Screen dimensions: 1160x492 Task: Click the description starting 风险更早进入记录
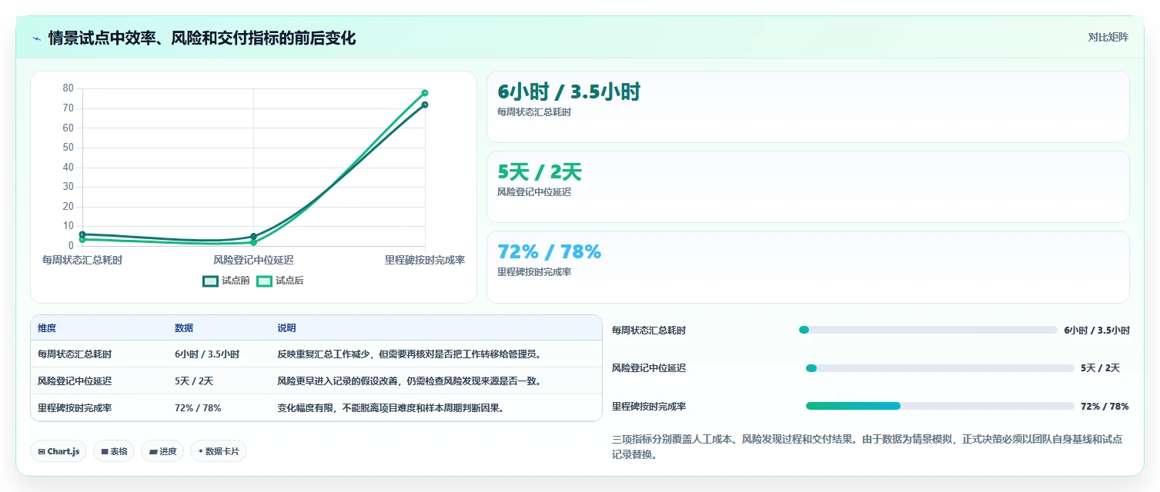coord(410,381)
